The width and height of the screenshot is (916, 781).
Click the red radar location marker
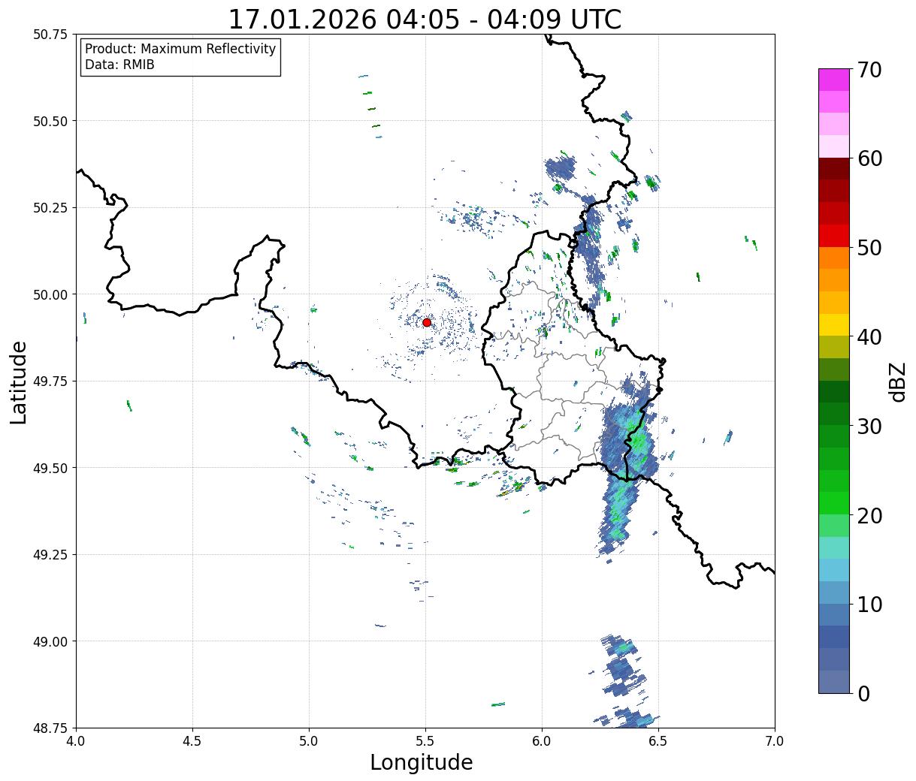click(427, 322)
